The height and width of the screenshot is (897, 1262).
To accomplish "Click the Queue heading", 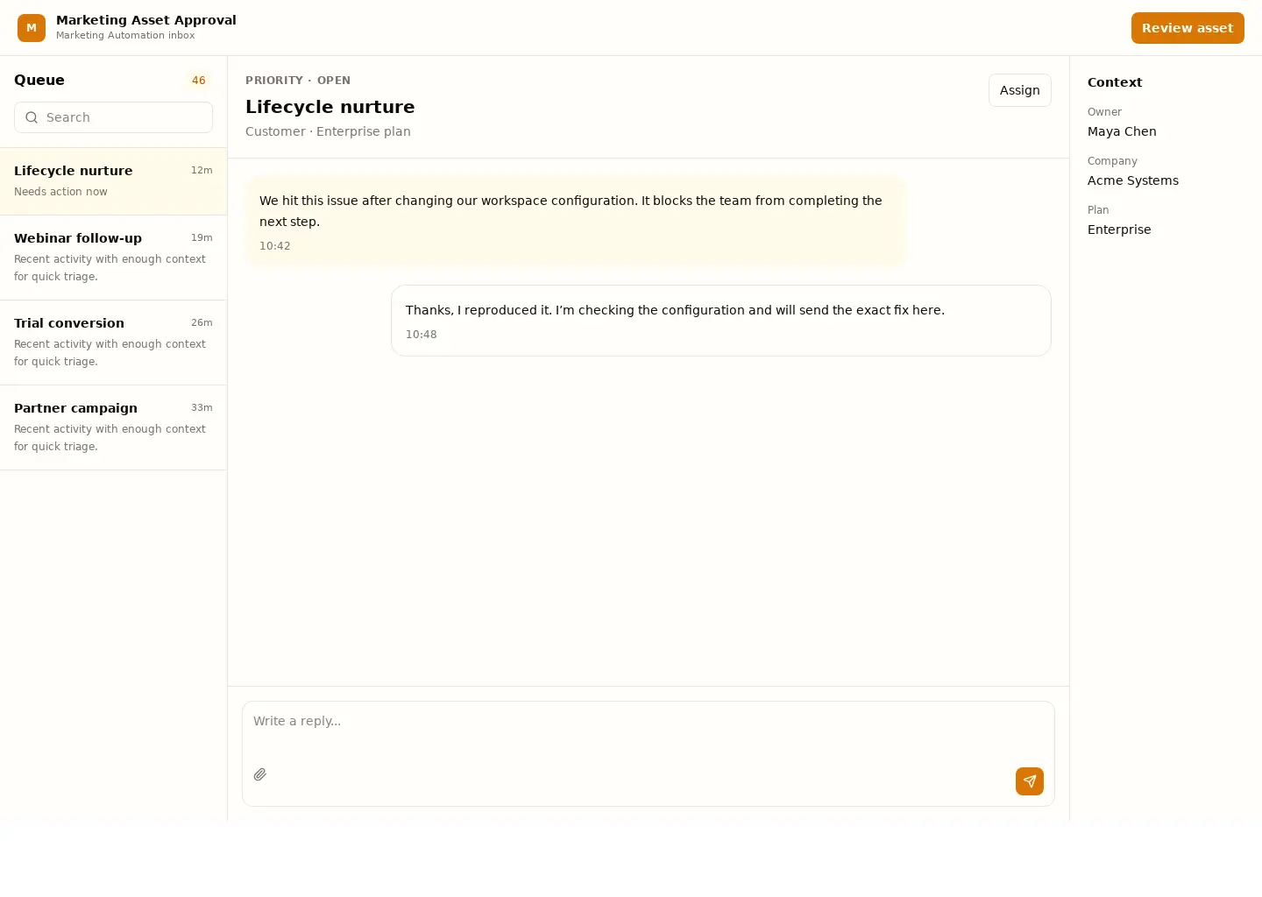I will point(39,80).
